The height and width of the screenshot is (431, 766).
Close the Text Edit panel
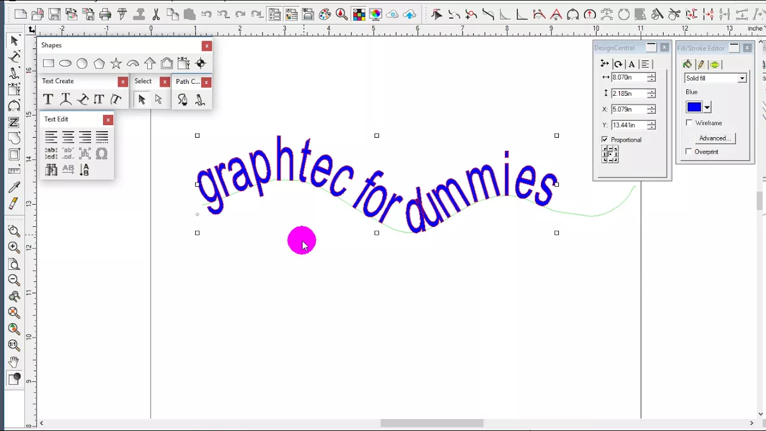tap(108, 120)
